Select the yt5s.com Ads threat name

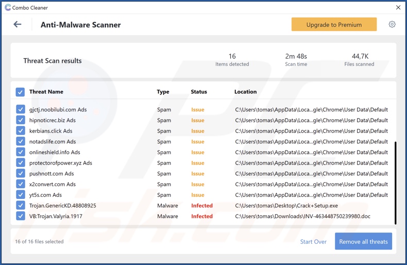(45, 195)
